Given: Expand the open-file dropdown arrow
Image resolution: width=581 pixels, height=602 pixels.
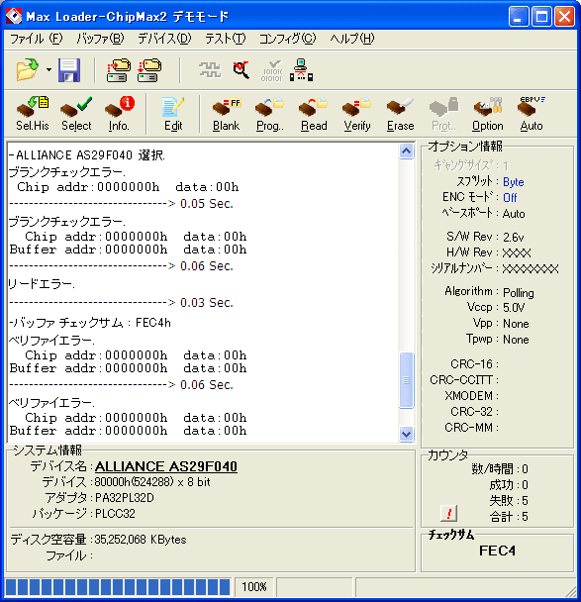Looking at the screenshot, I should tap(48, 70).
